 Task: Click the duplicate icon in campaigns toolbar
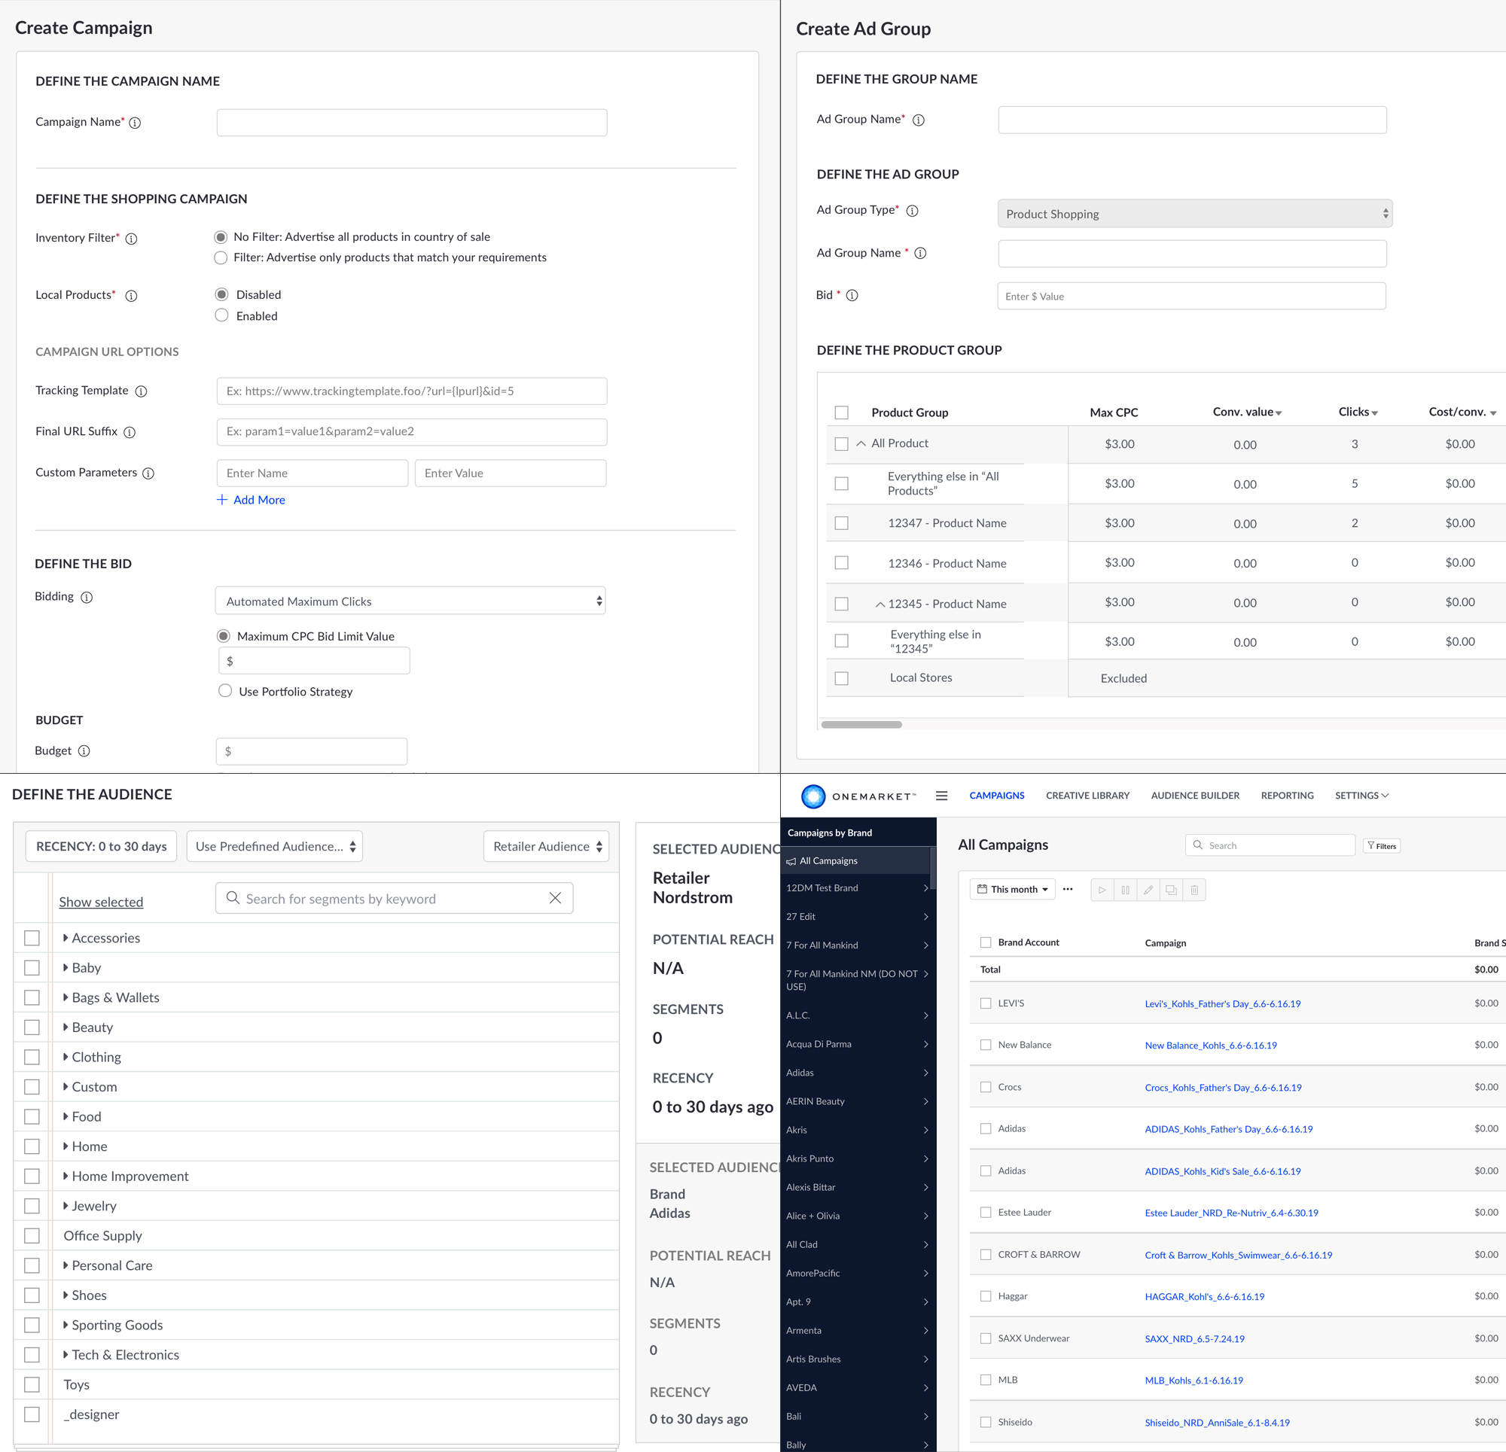[1171, 890]
